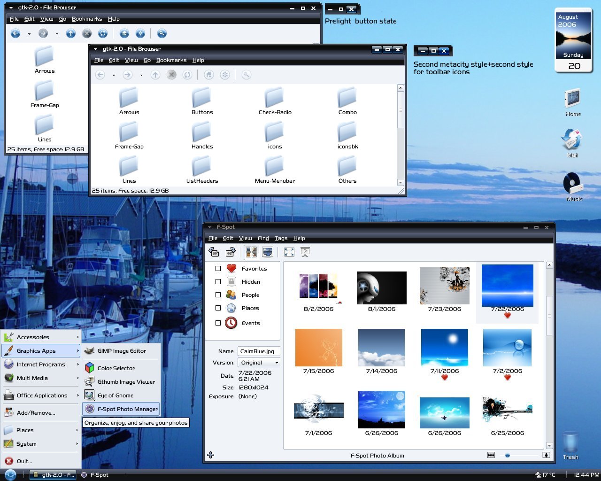The width and height of the screenshot is (601, 481).
Task: Click the August 2006 calendar widget
Action: point(573,40)
